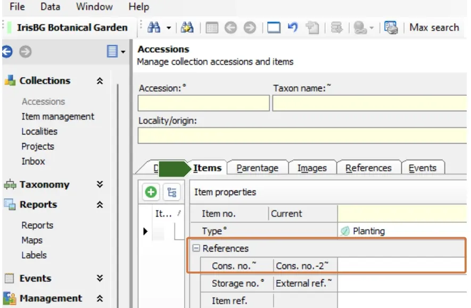Viewport: 471px width, 308px height.
Task: Collapse the Collections sidebar section
Action: point(100,81)
